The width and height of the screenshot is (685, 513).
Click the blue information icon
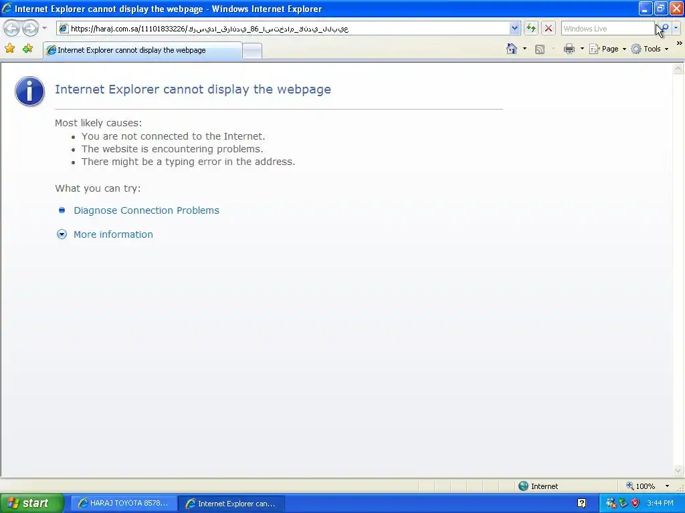click(29, 91)
